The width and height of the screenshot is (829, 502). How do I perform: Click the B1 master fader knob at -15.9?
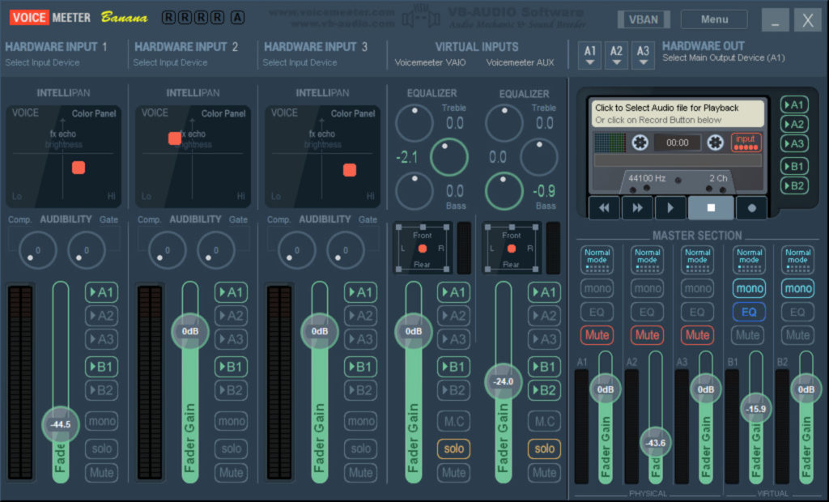(x=756, y=408)
